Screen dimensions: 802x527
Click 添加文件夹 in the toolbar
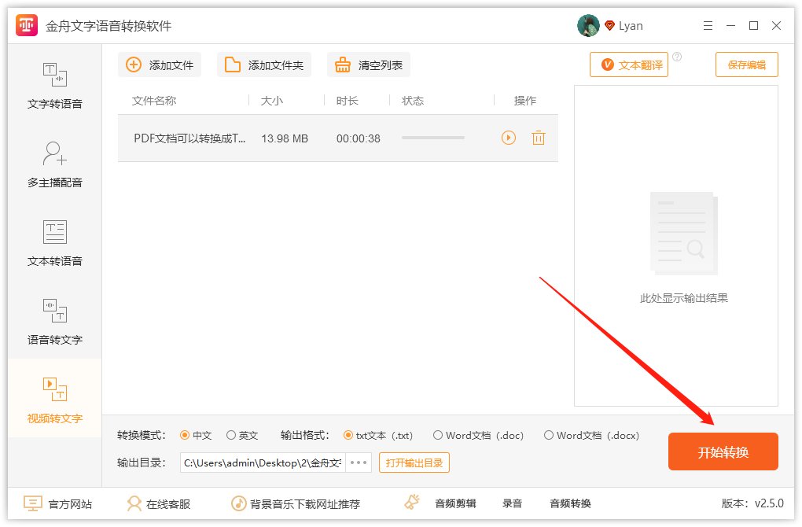(263, 64)
